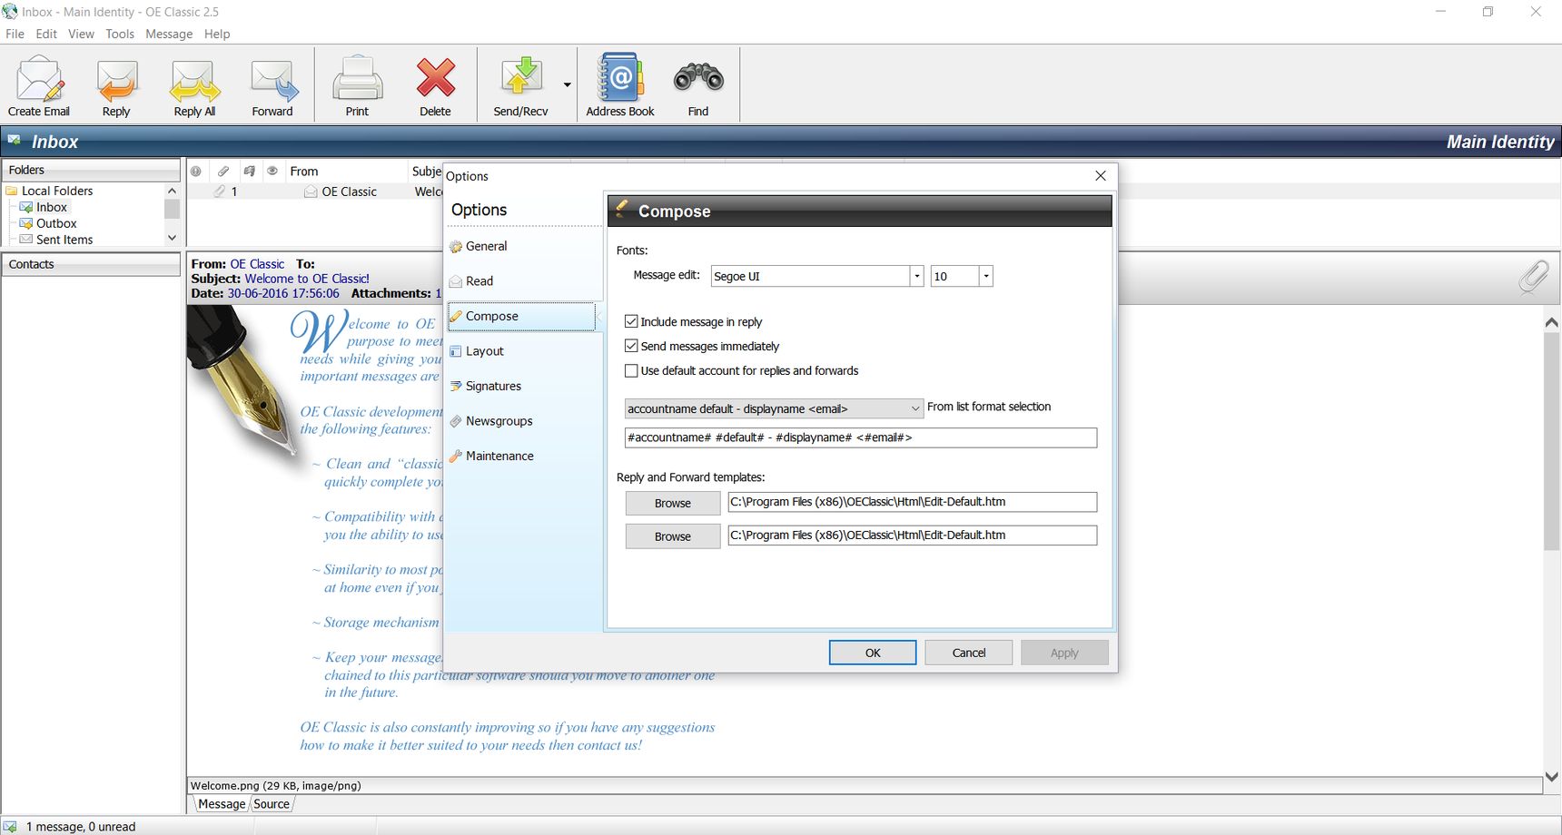Select General in Options sidebar
The height and width of the screenshot is (835, 1562).
(521, 246)
